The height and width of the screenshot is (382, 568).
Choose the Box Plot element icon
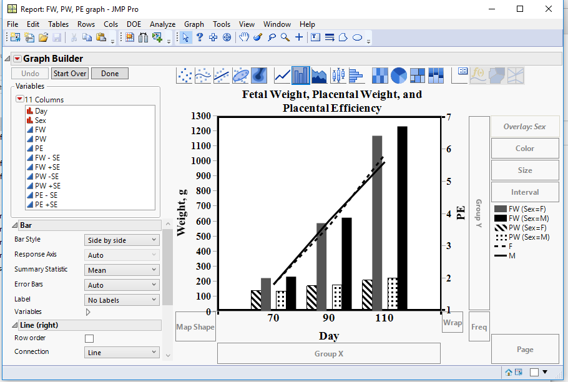pyautogui.click(x=336, y=75)
